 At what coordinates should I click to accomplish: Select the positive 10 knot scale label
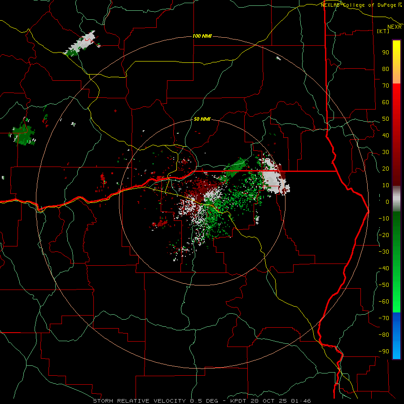pyautogui.click(x=386, y=185)
